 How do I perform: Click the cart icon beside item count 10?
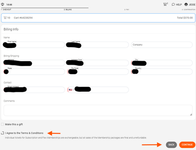tap(5, 18)
